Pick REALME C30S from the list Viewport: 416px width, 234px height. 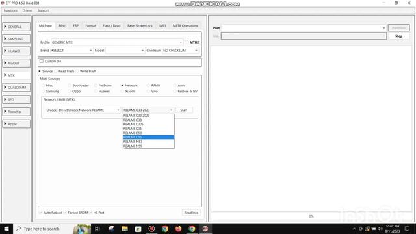[x=148, y=124]
